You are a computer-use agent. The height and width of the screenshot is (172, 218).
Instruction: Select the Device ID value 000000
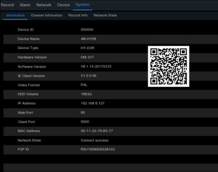click(x=87, y=30)
